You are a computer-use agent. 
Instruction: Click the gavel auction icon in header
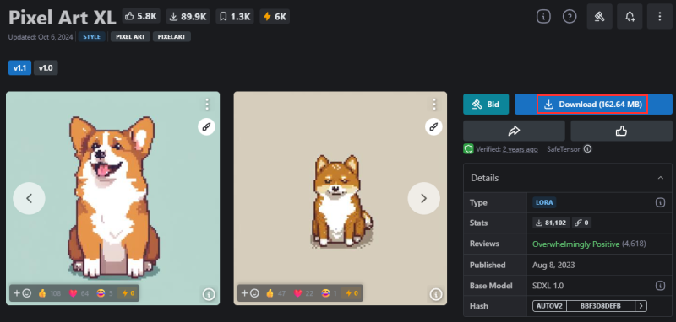click(x=600, y=17)
